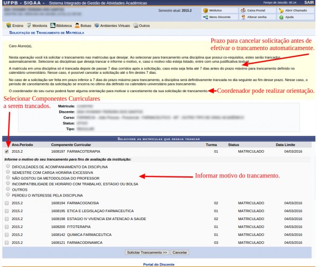Click the 1608200 FITOTERAPIA course name
The image size is (317, 267).
coord(71,226)
